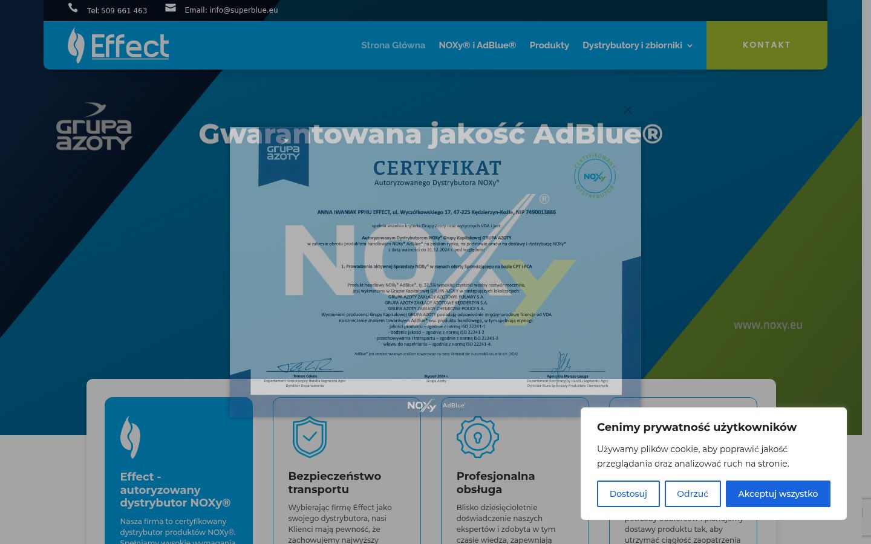Click the envelope email icon in the top bar

[171, 8]
